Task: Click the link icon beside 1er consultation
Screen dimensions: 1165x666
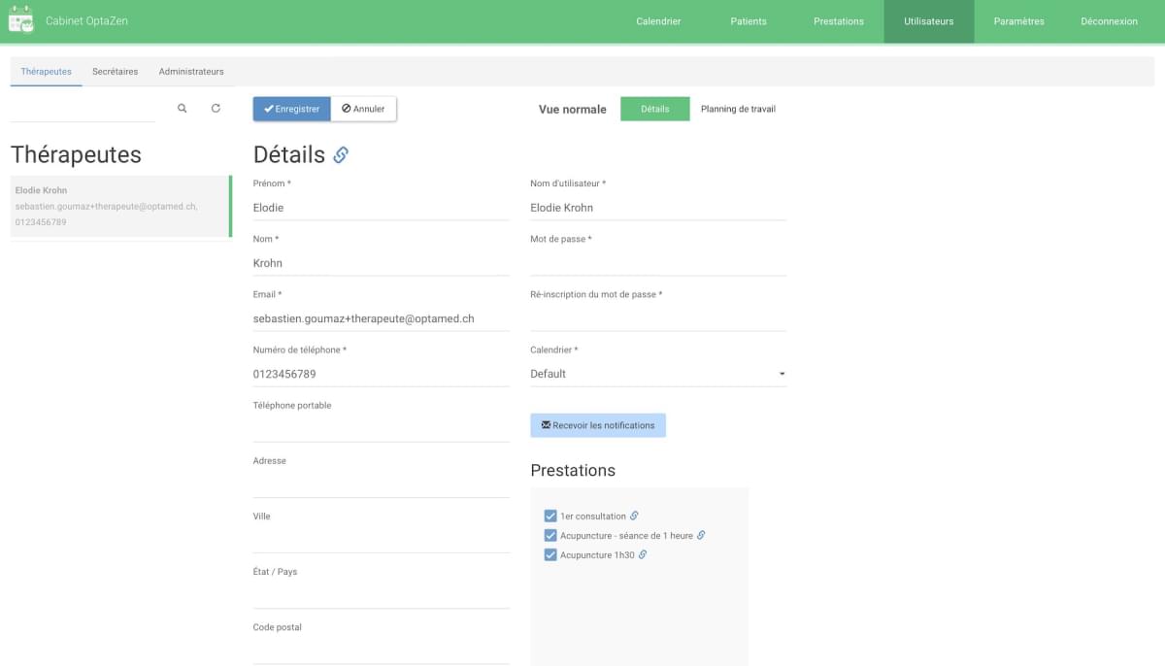Action: pyautogui.click(x=635, y=516)
